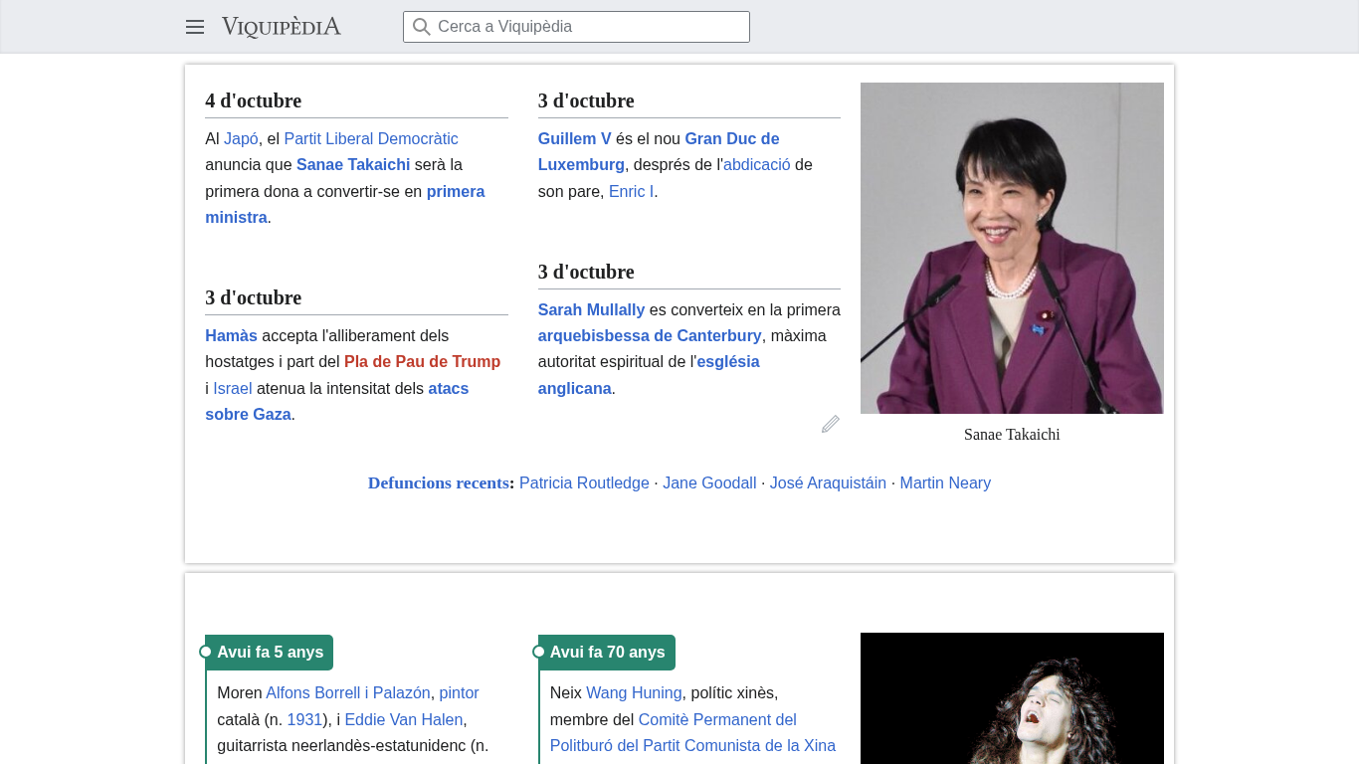Click the Avui fa 5 anys label
The height and width of the screenshot is (764, 1359).
point(270,653)
